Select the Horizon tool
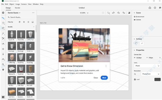Viewport: 162px width, 100px height. coord(3,59)
